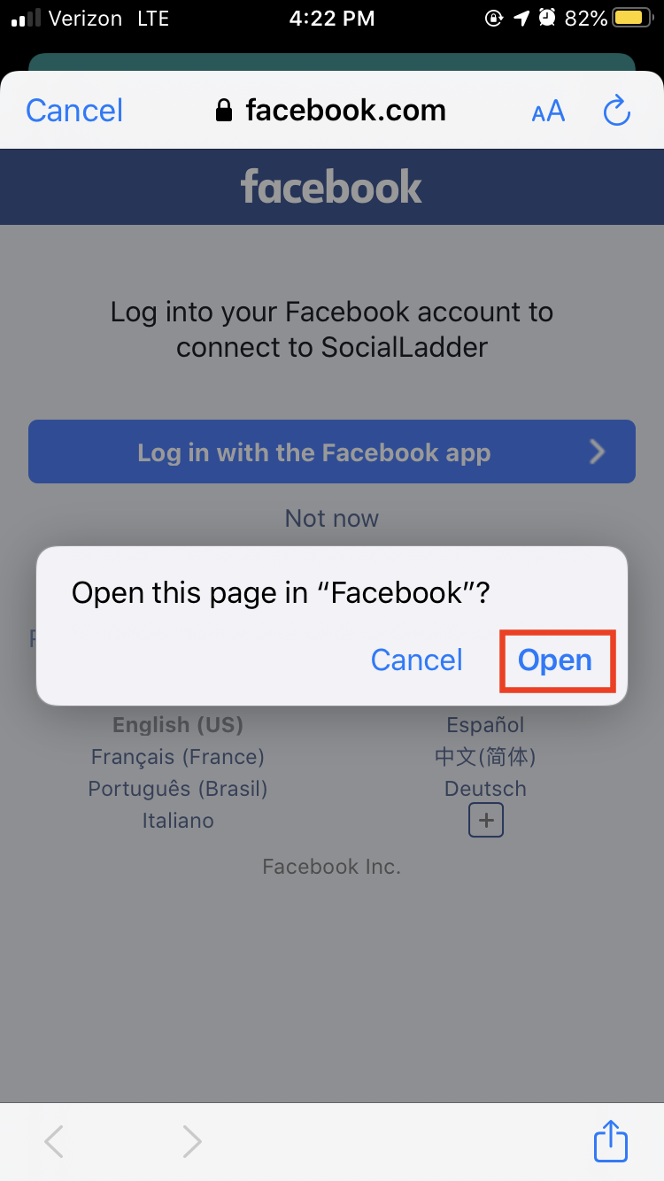The image size is (664, 1181).
Task: Select Español language
Action: 485,725
